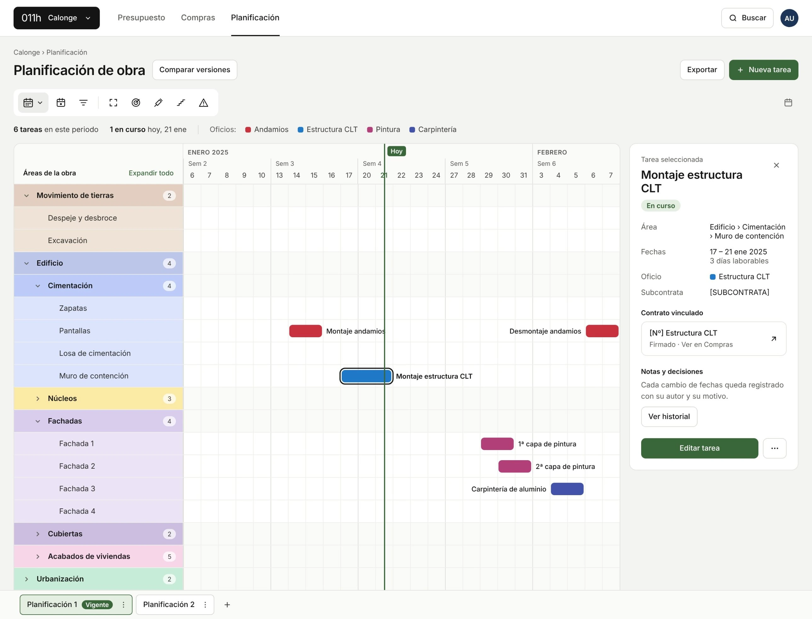The width and height of the screenshot is (812, 619).
Task: Select the highlighter pen tool icon
Action: [x=159, y=103]
